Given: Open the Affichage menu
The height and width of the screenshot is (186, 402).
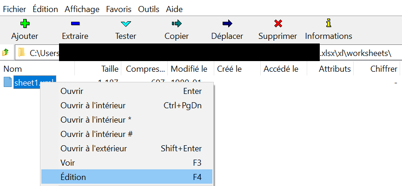Looking at the screenshot, I should 82,9.
